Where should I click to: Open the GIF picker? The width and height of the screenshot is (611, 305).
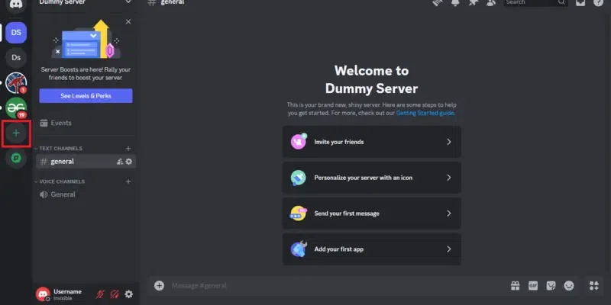pos(533,286)
